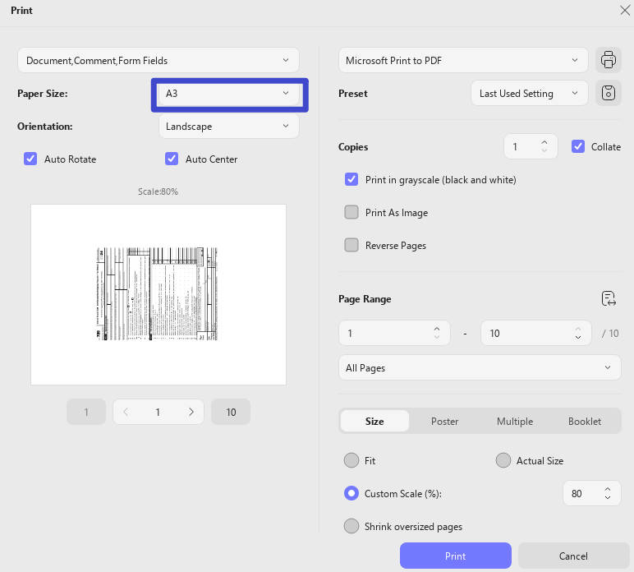Increase Copies count with up arrow

pyautogui.click(x=544, y=143)
